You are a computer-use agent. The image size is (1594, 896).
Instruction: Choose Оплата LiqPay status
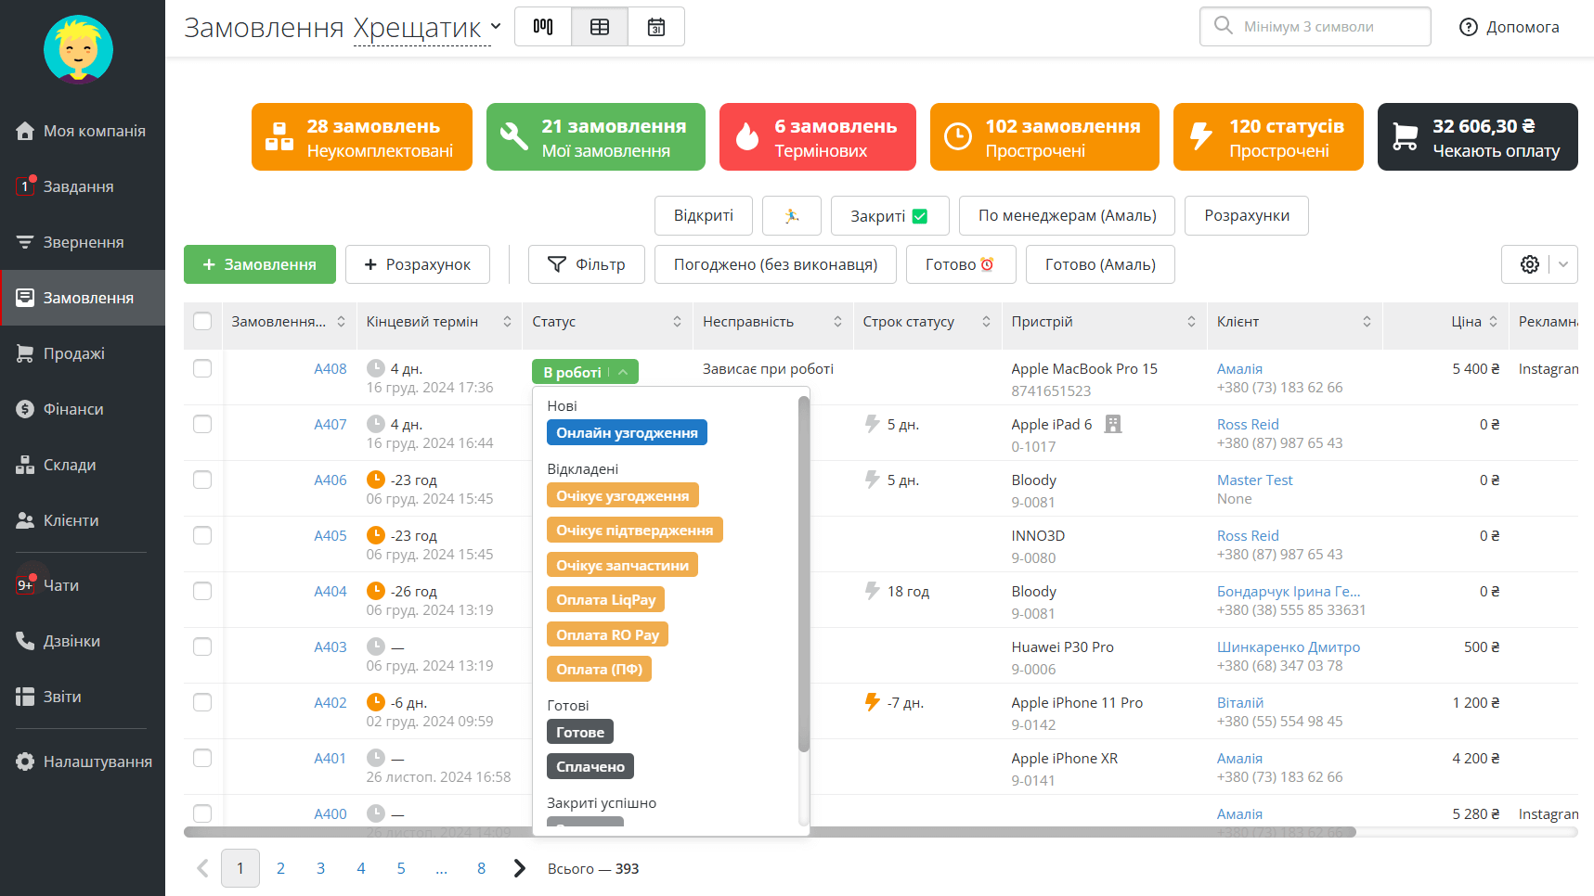click(x=605, y=600)
